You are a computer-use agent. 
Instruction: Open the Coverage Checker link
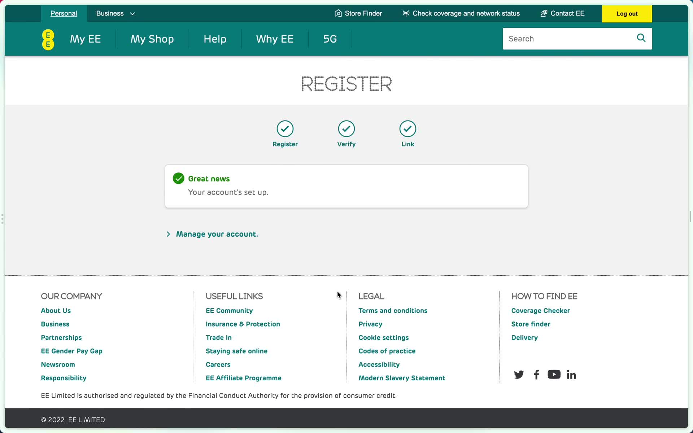coord(540,311)
